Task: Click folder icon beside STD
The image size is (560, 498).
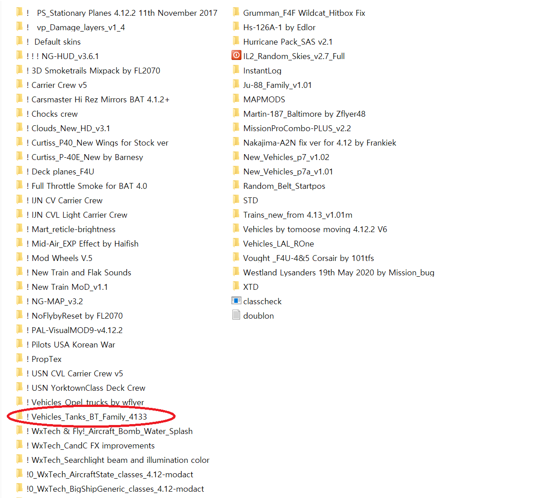Action: tap(236, 200)
